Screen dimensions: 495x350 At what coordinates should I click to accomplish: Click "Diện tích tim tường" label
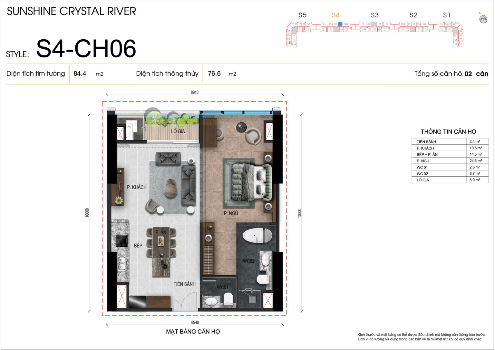[x=36, y=73]
